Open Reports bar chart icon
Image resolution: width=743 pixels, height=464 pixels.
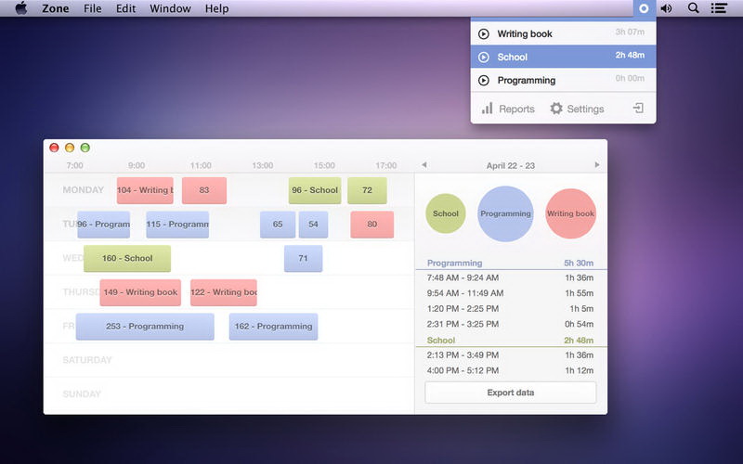pos(487,109)
